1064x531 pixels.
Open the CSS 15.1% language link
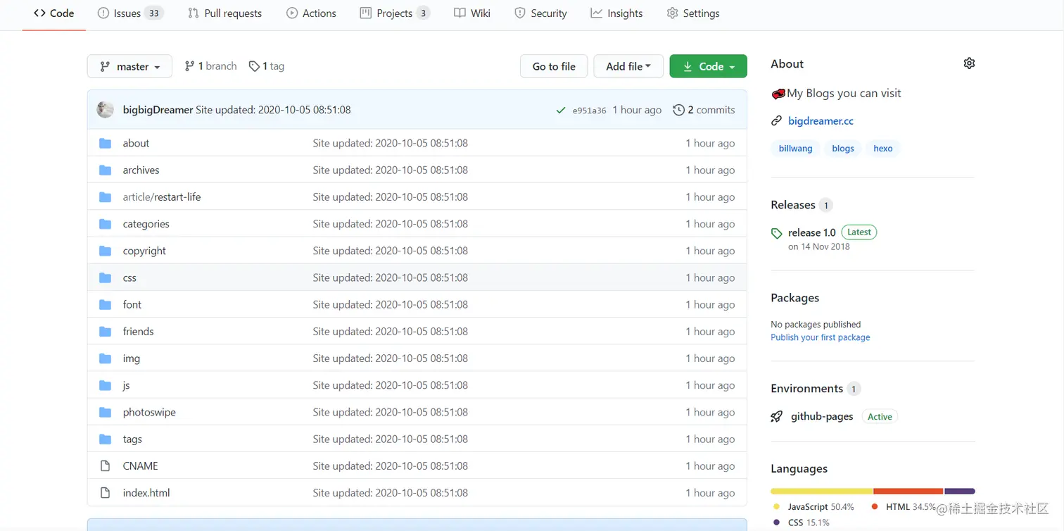[802, 523]
